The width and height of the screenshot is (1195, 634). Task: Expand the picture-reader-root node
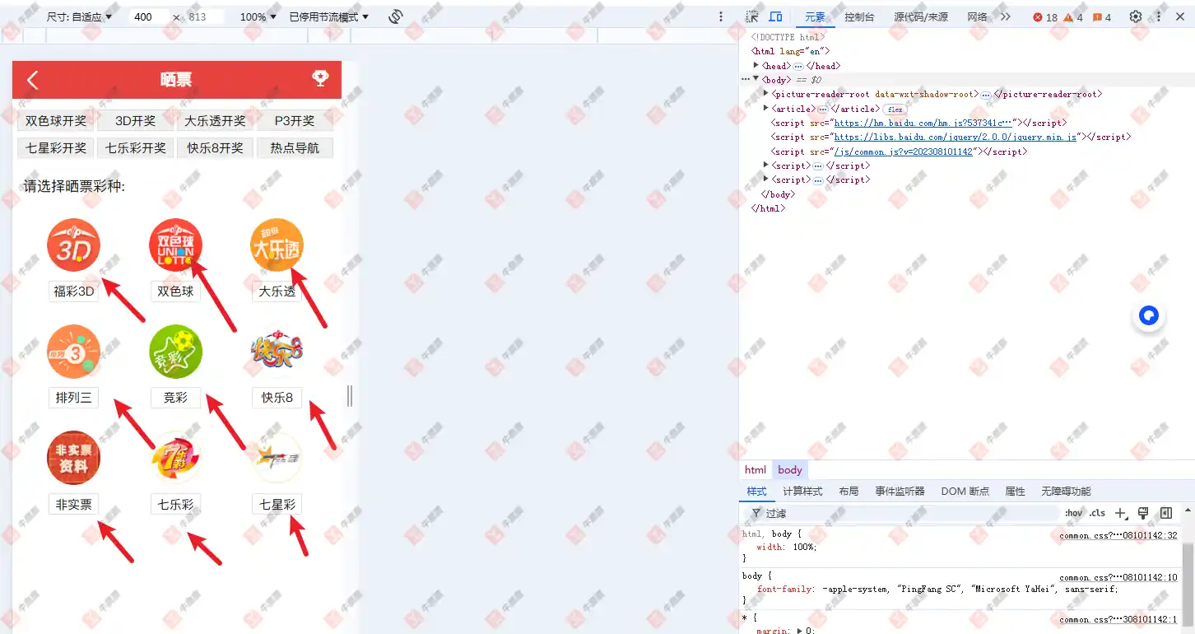[x=766, y=94]
